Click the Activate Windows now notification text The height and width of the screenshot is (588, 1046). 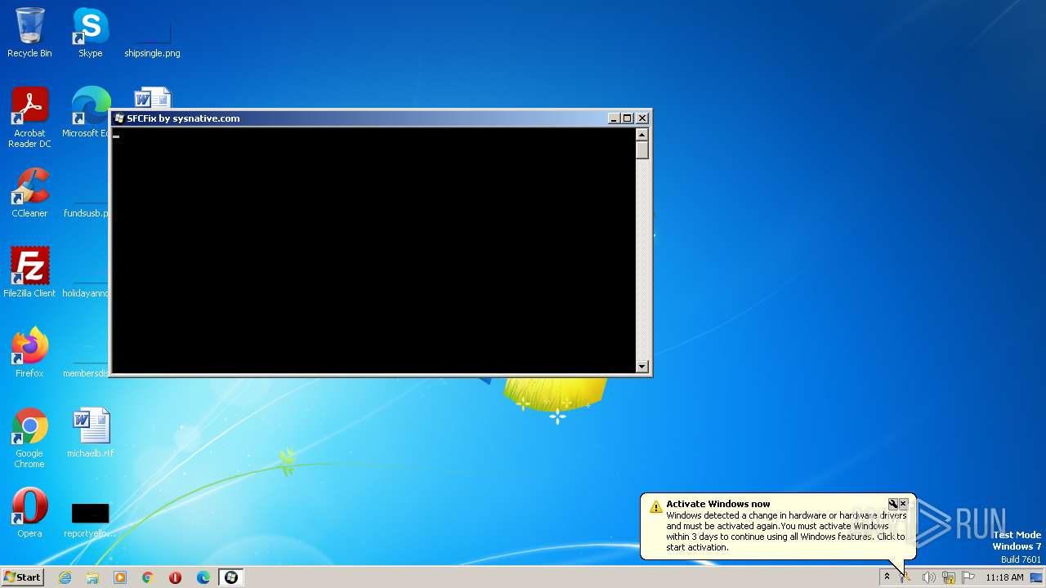coord(718,504)
